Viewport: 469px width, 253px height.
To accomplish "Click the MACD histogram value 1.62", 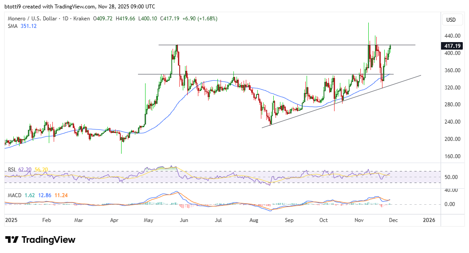I will (30, 195).
